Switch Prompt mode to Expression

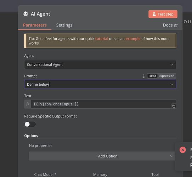pos(166,76)
